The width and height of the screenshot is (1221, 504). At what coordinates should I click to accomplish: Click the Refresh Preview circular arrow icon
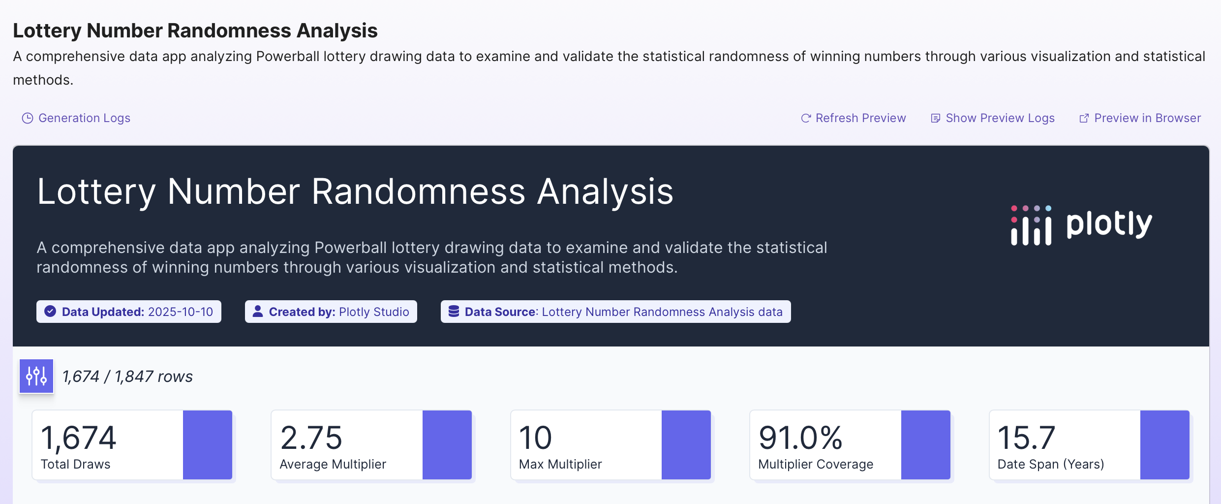[x=806, y=118]
